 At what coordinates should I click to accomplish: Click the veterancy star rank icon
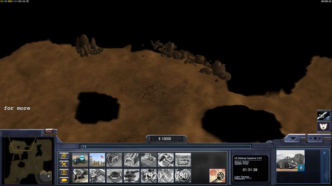click(x=325, y=153)
